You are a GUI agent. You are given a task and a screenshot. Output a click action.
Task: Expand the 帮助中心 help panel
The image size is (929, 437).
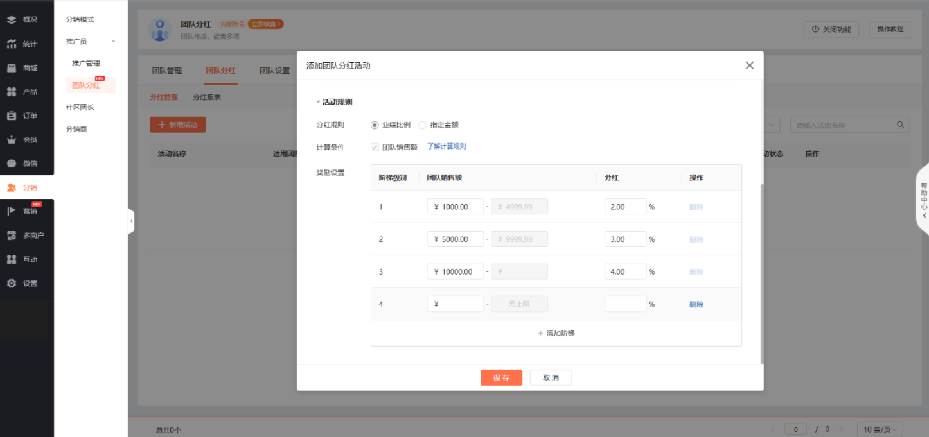(924, 200)
